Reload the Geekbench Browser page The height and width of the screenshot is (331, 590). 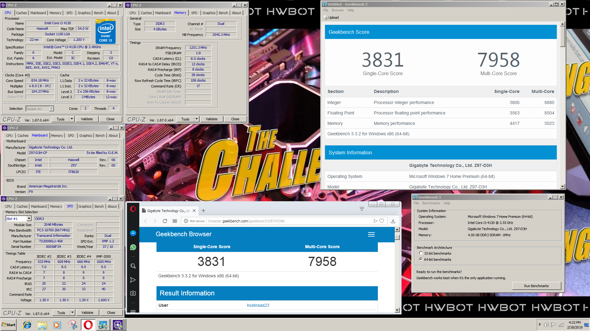165,221
